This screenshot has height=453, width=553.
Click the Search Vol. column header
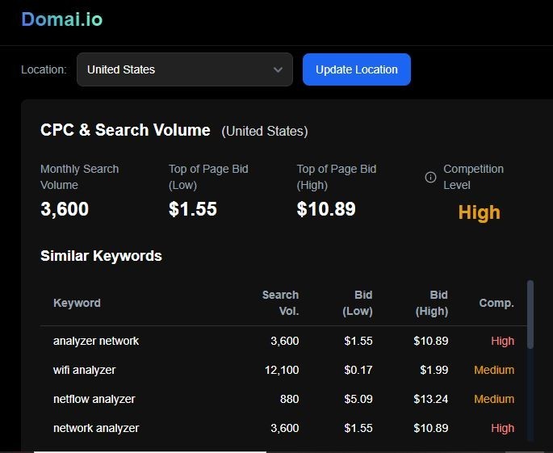(280, 303)
